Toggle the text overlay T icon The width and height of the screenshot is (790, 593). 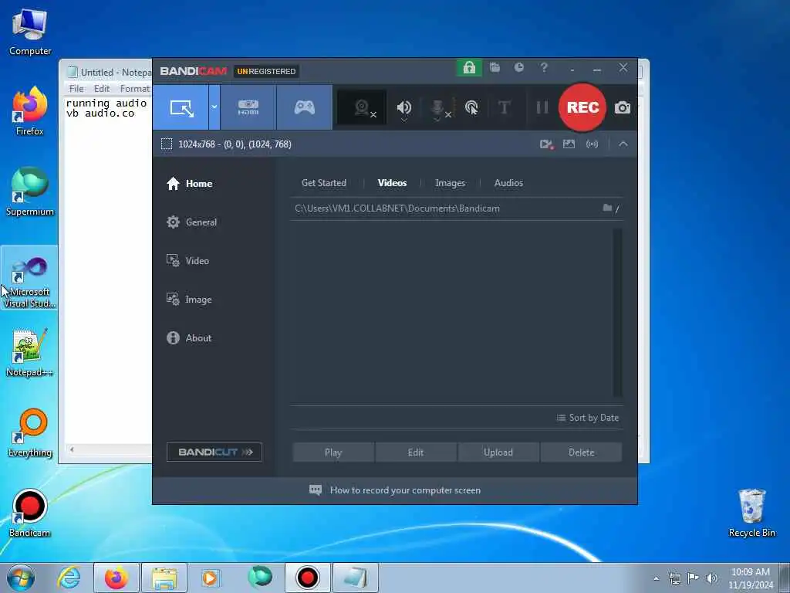504,107
